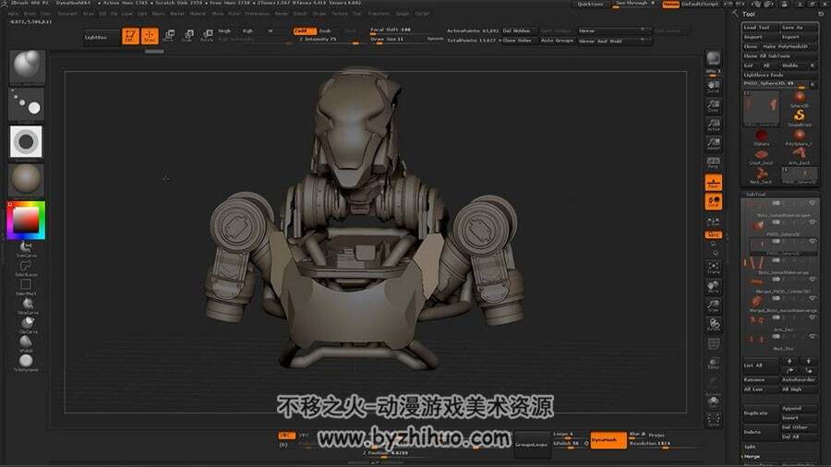Click right shelf Rotate view icon
This screenshot has height=467, width=831.
tap(714, 325)
